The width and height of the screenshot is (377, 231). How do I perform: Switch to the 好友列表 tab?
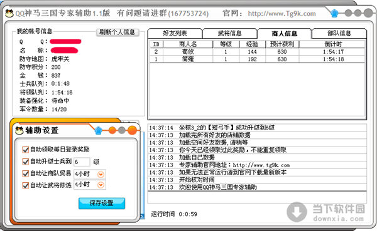click(x=175, y=33)
